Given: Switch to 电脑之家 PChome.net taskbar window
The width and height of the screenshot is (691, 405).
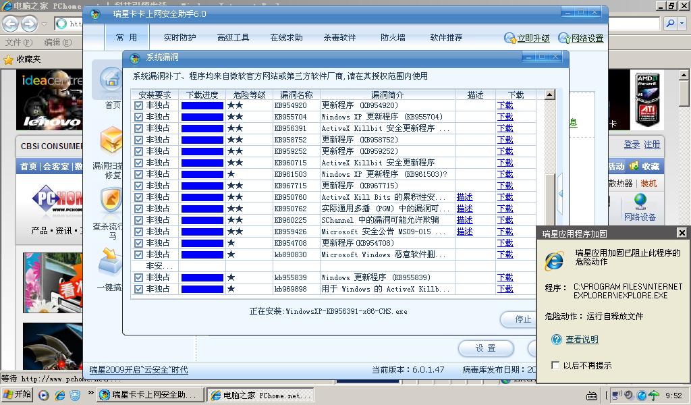Looking at the screenshot, I should pyautogui.click(x=261, y=396).
